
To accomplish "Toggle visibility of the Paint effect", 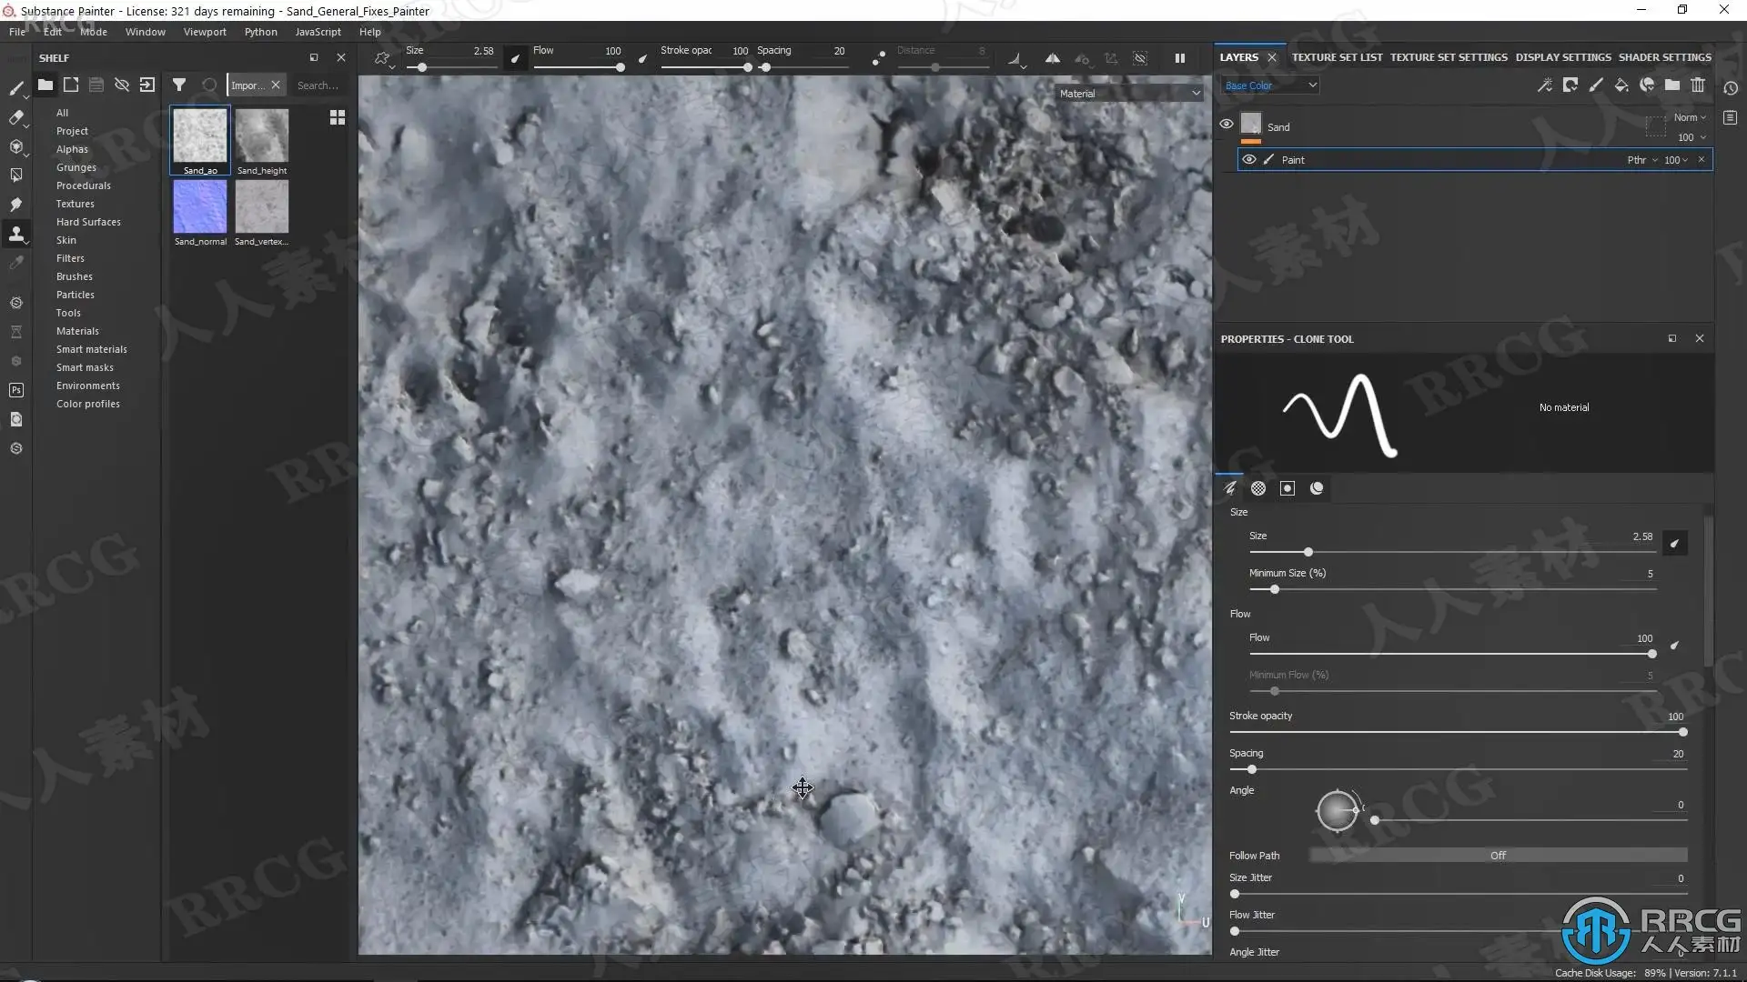I will point(1249,159).
